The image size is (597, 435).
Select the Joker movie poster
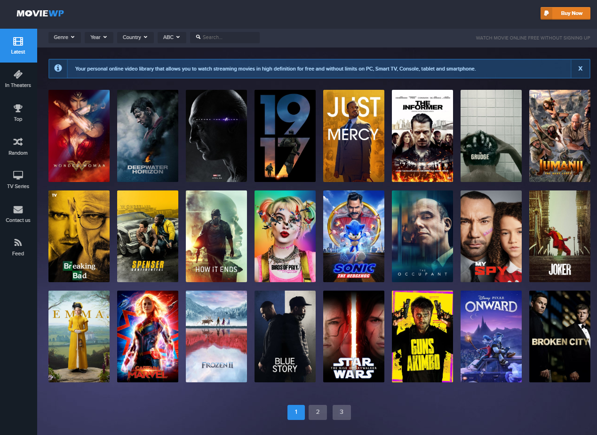pos(559,236)
